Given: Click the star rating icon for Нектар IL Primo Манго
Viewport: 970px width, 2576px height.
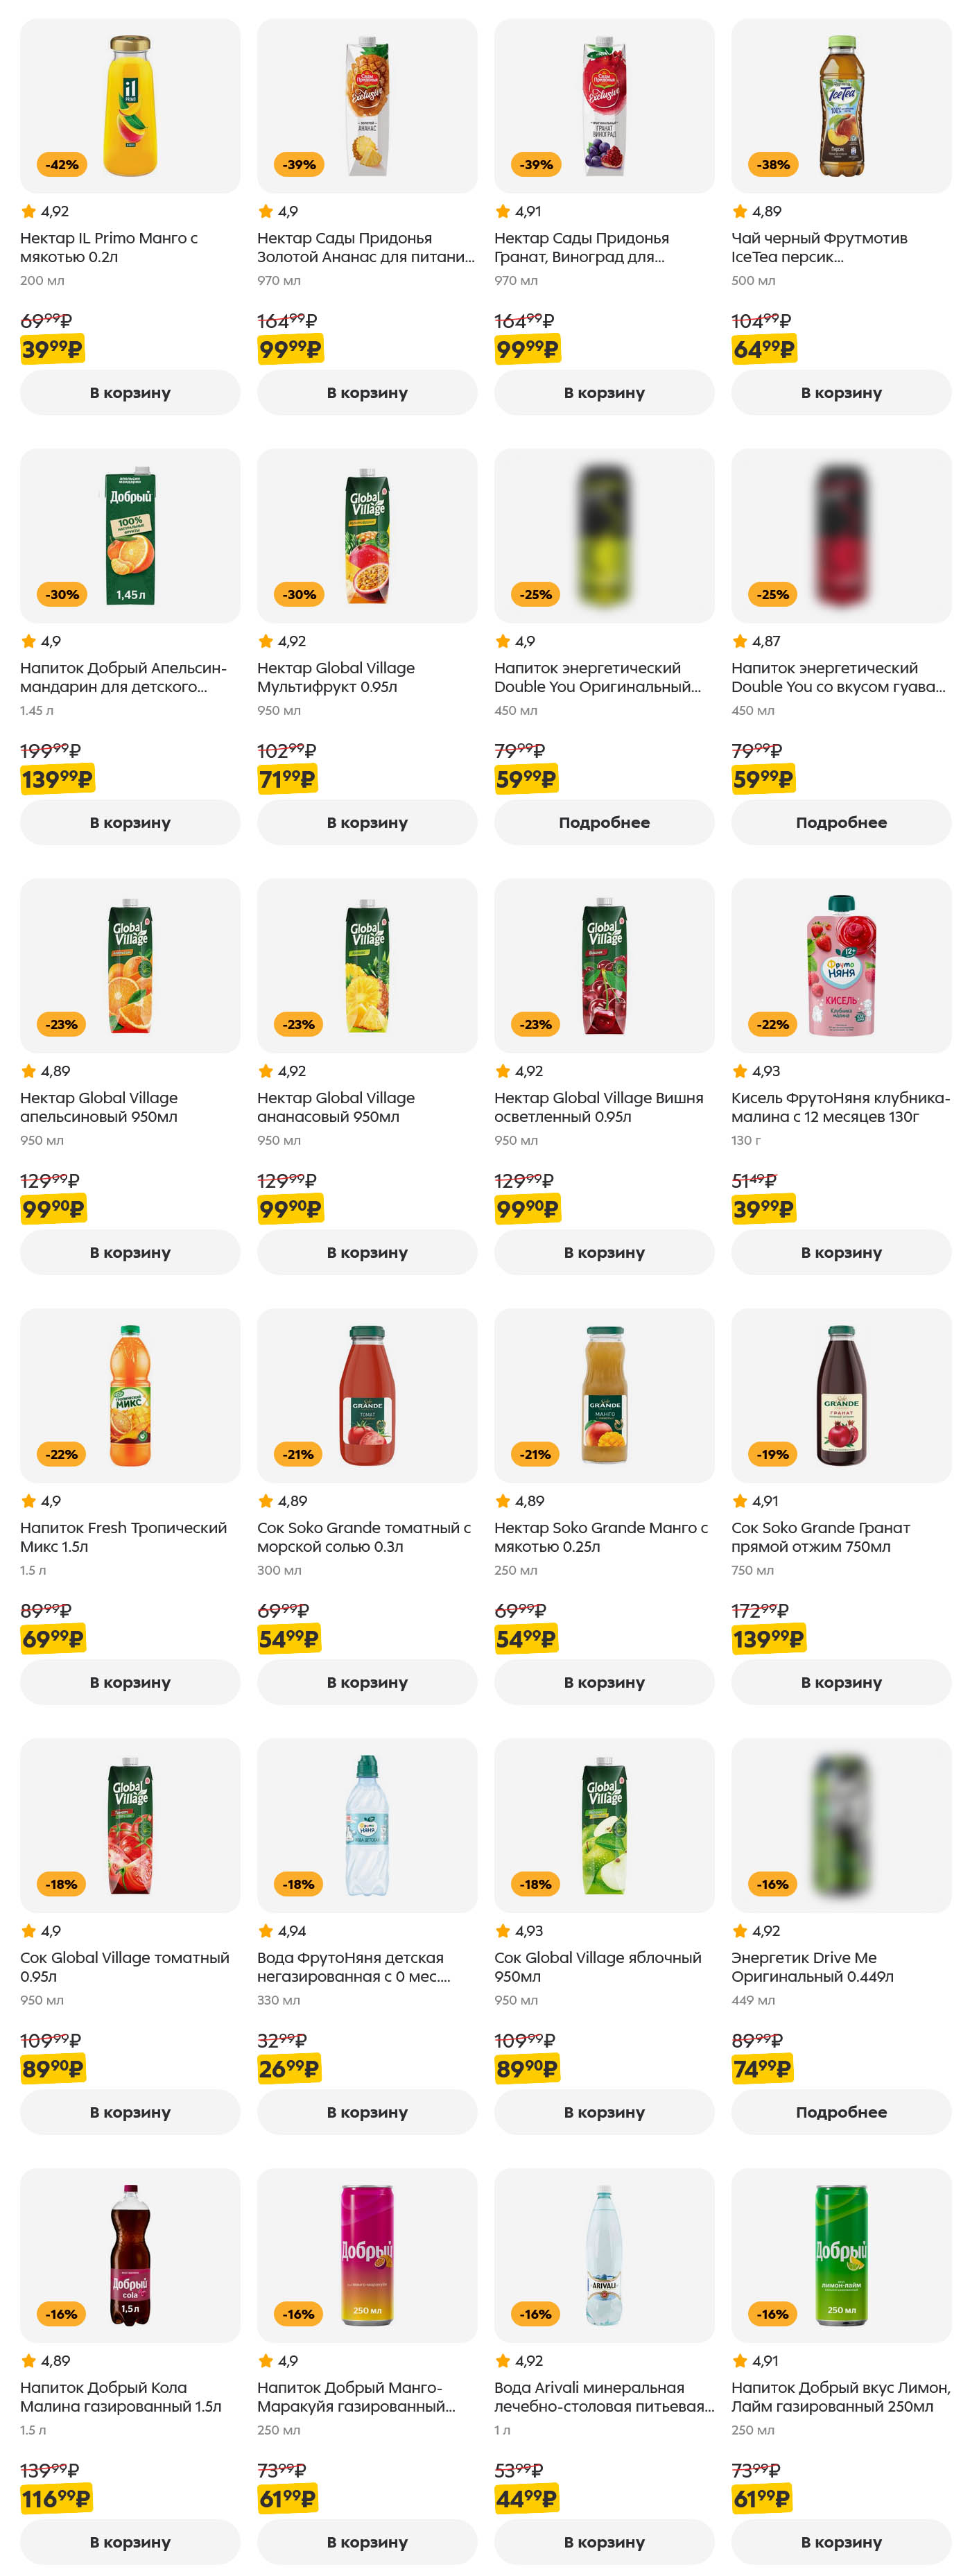Looking at the screenshot, I should pos(29,211).
